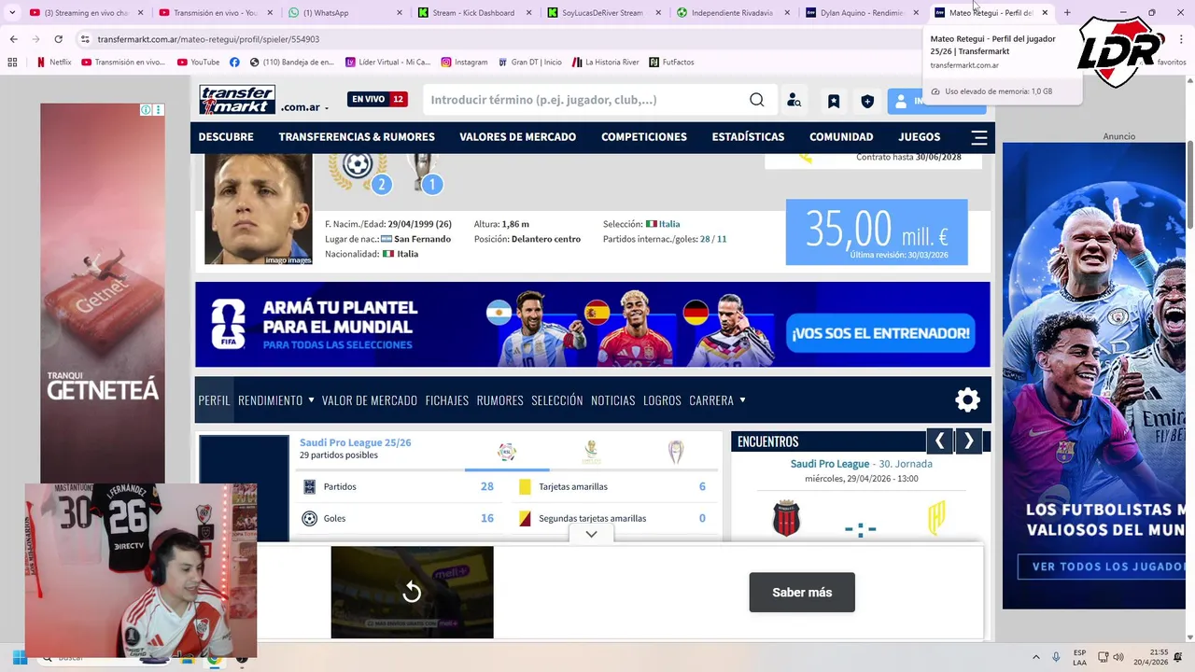Open the Juegos menu
The image size is (1195, 672).
pos(920,137)
